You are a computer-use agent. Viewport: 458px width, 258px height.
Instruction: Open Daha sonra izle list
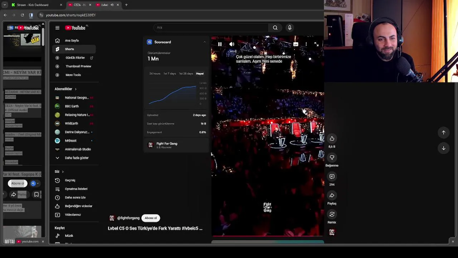click(x=74, y=197)
